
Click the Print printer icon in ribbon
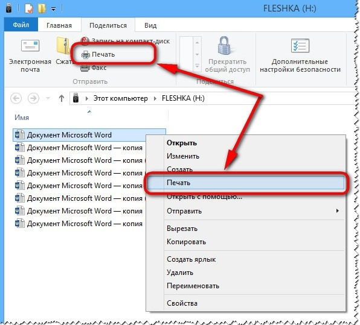(x=86, y=54)
